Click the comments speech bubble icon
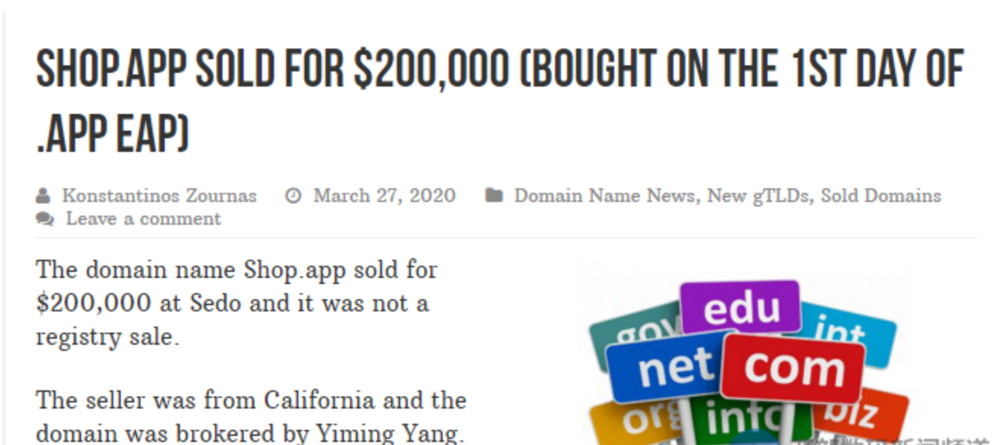Viewport: 993px width, 445px height. [45, 219]
